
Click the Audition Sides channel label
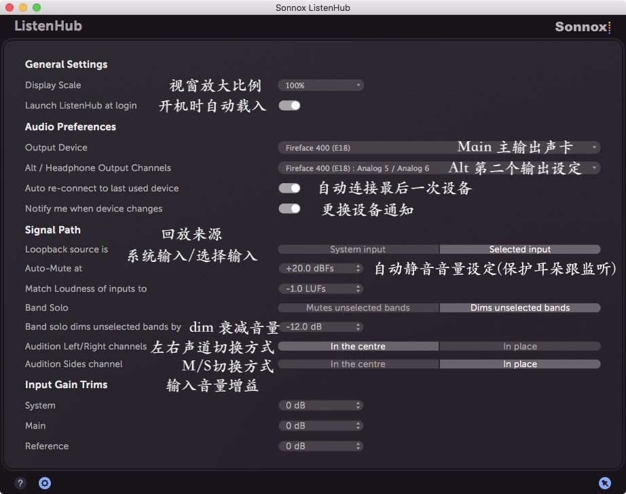coord(74,364)
